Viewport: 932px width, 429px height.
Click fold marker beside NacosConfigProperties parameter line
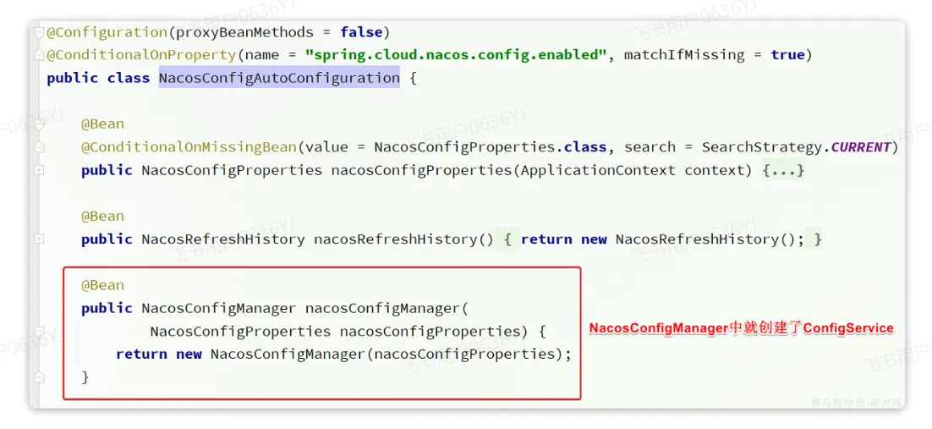(x=39, y=331)
